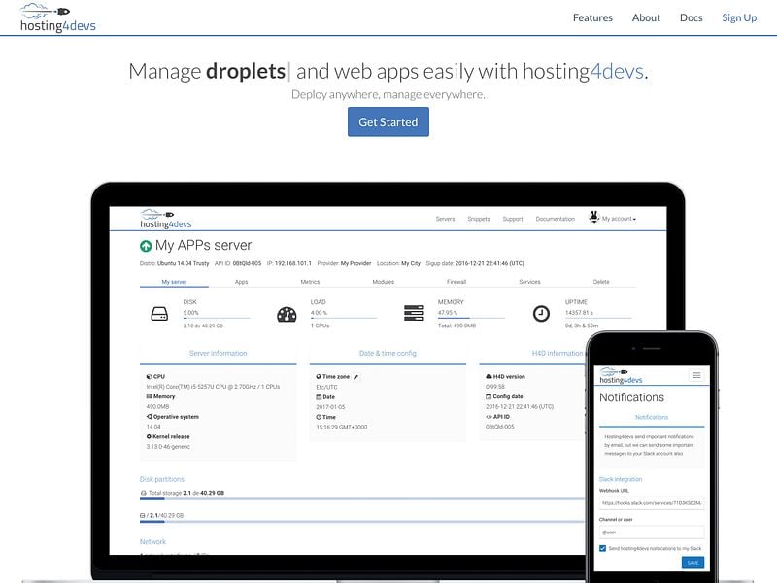Screen dimensions: 777x583
Task: Toggle Send hosting4devs notifications to Slack checkbox
Action: pos(603,548)
